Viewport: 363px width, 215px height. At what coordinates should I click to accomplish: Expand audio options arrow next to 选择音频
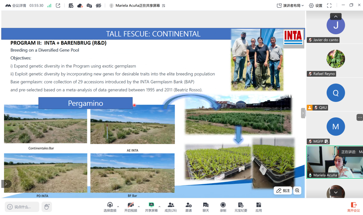tap(118, 206)
